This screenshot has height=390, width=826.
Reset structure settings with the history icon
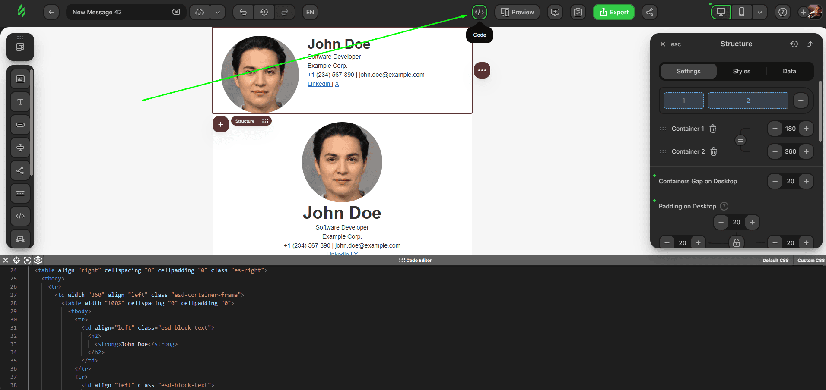click(794, 44)
